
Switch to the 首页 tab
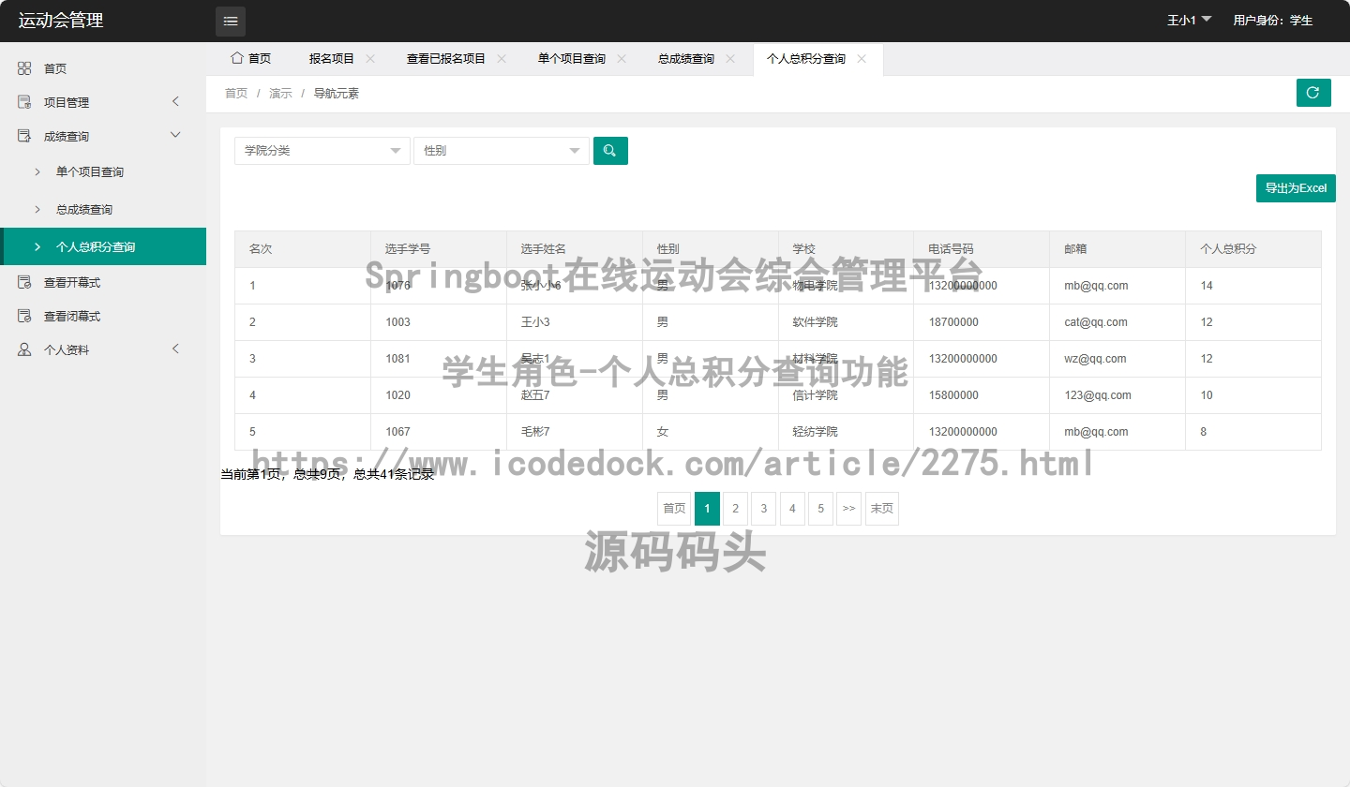point(250,58)
